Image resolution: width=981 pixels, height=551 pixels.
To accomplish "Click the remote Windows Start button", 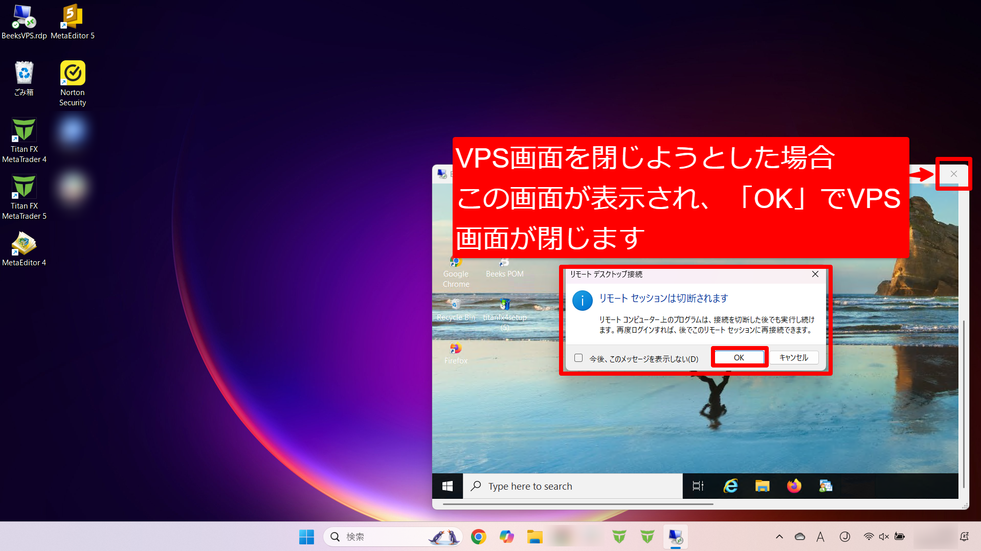I will [x=448, y=486].
